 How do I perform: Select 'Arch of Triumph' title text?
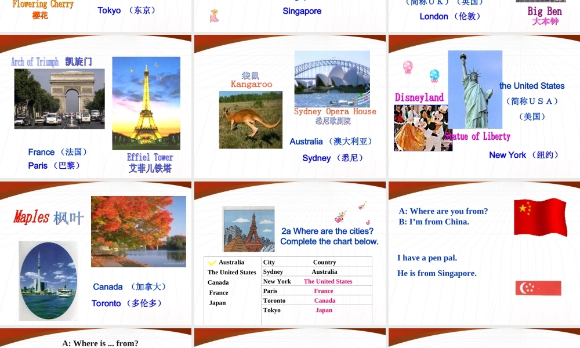35,61
